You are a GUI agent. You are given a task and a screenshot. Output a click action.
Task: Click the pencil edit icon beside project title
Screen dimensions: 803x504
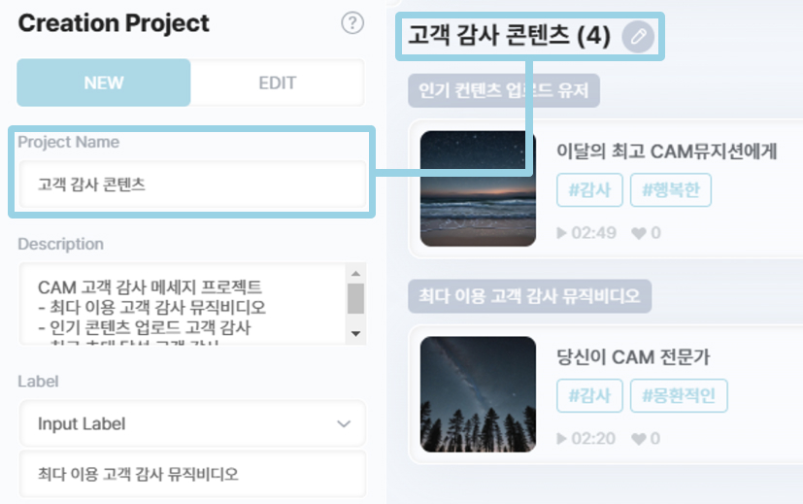(x=638, y=37)
